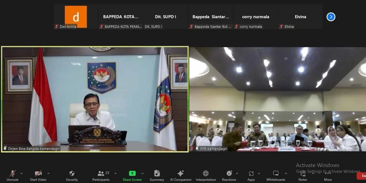Screen dimensions: 366x183
Task: Click the green Share Screen icon
Action: pyautogui.click(x=132, y=173)
